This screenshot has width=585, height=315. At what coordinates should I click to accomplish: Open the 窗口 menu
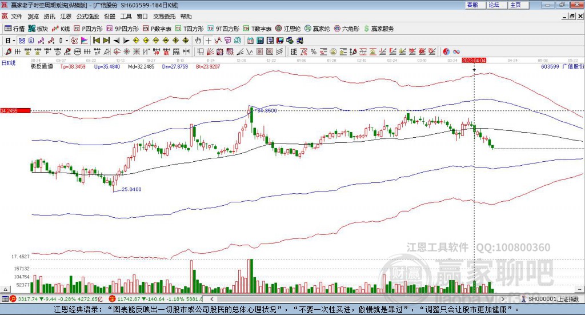point(142,17)
